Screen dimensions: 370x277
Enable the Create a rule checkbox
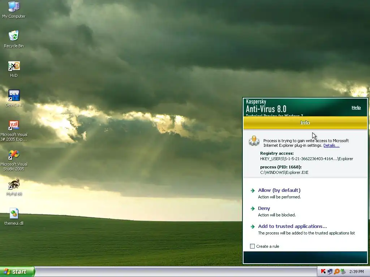[252, 246]
